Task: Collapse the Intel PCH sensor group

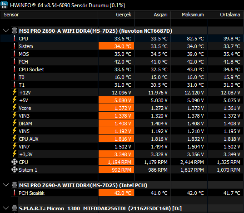Action: tap(6, 185)
